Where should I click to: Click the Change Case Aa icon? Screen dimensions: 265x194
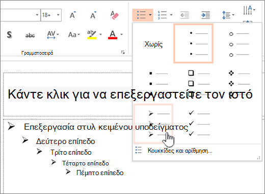(72, 35)
